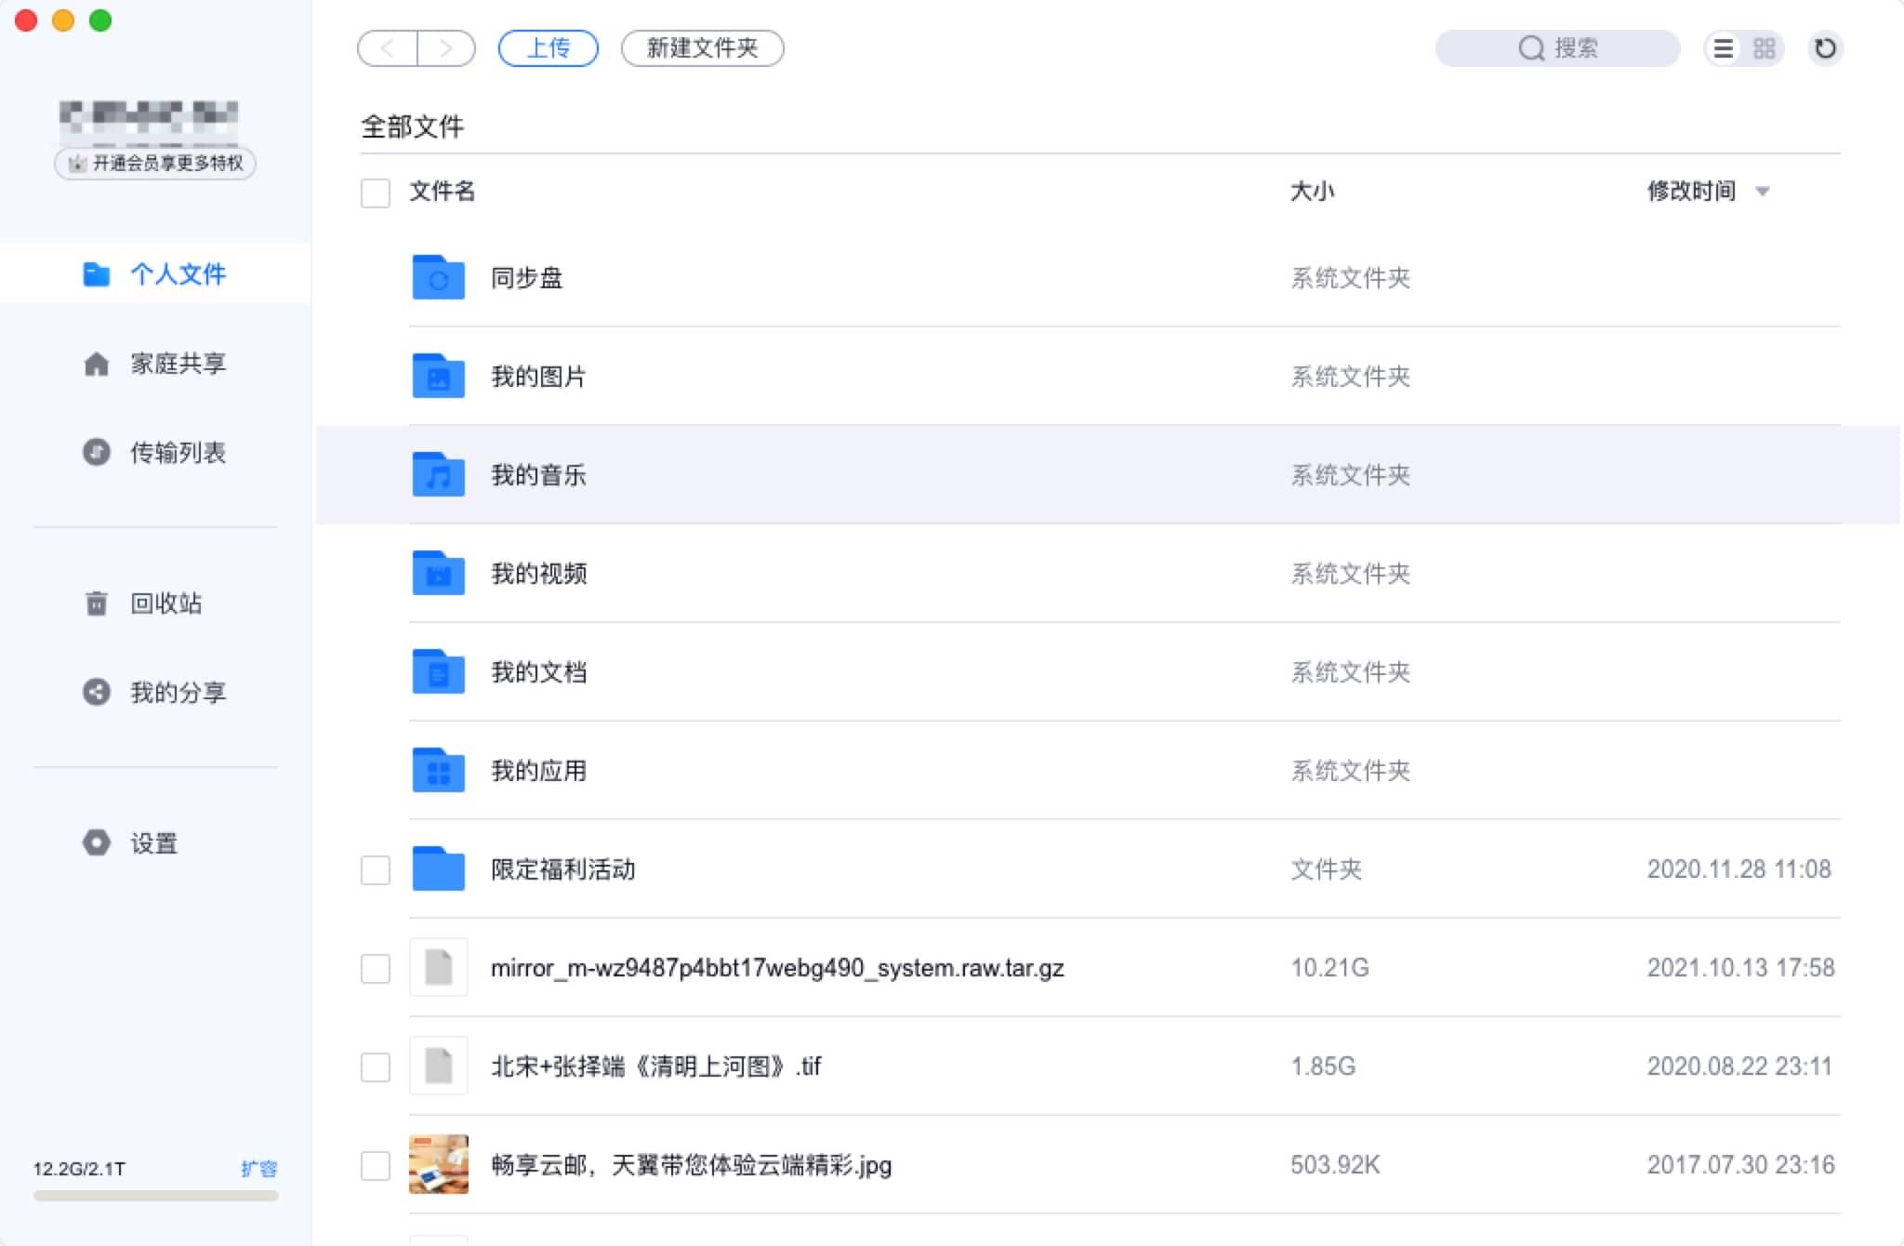Viewport: 1904px width, 1246px height.
Task: Click the 我的应用 folder icon
Action: coord(439,770)
